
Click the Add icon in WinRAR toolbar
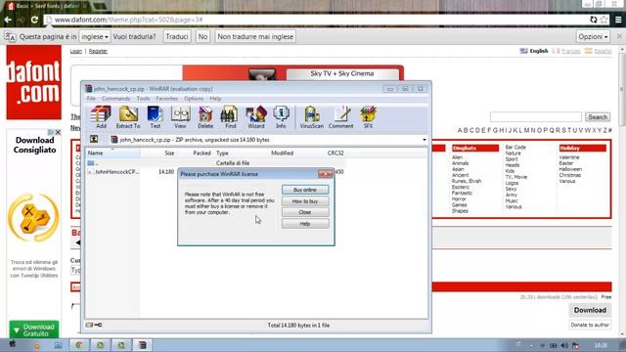(x=101, y=117)
